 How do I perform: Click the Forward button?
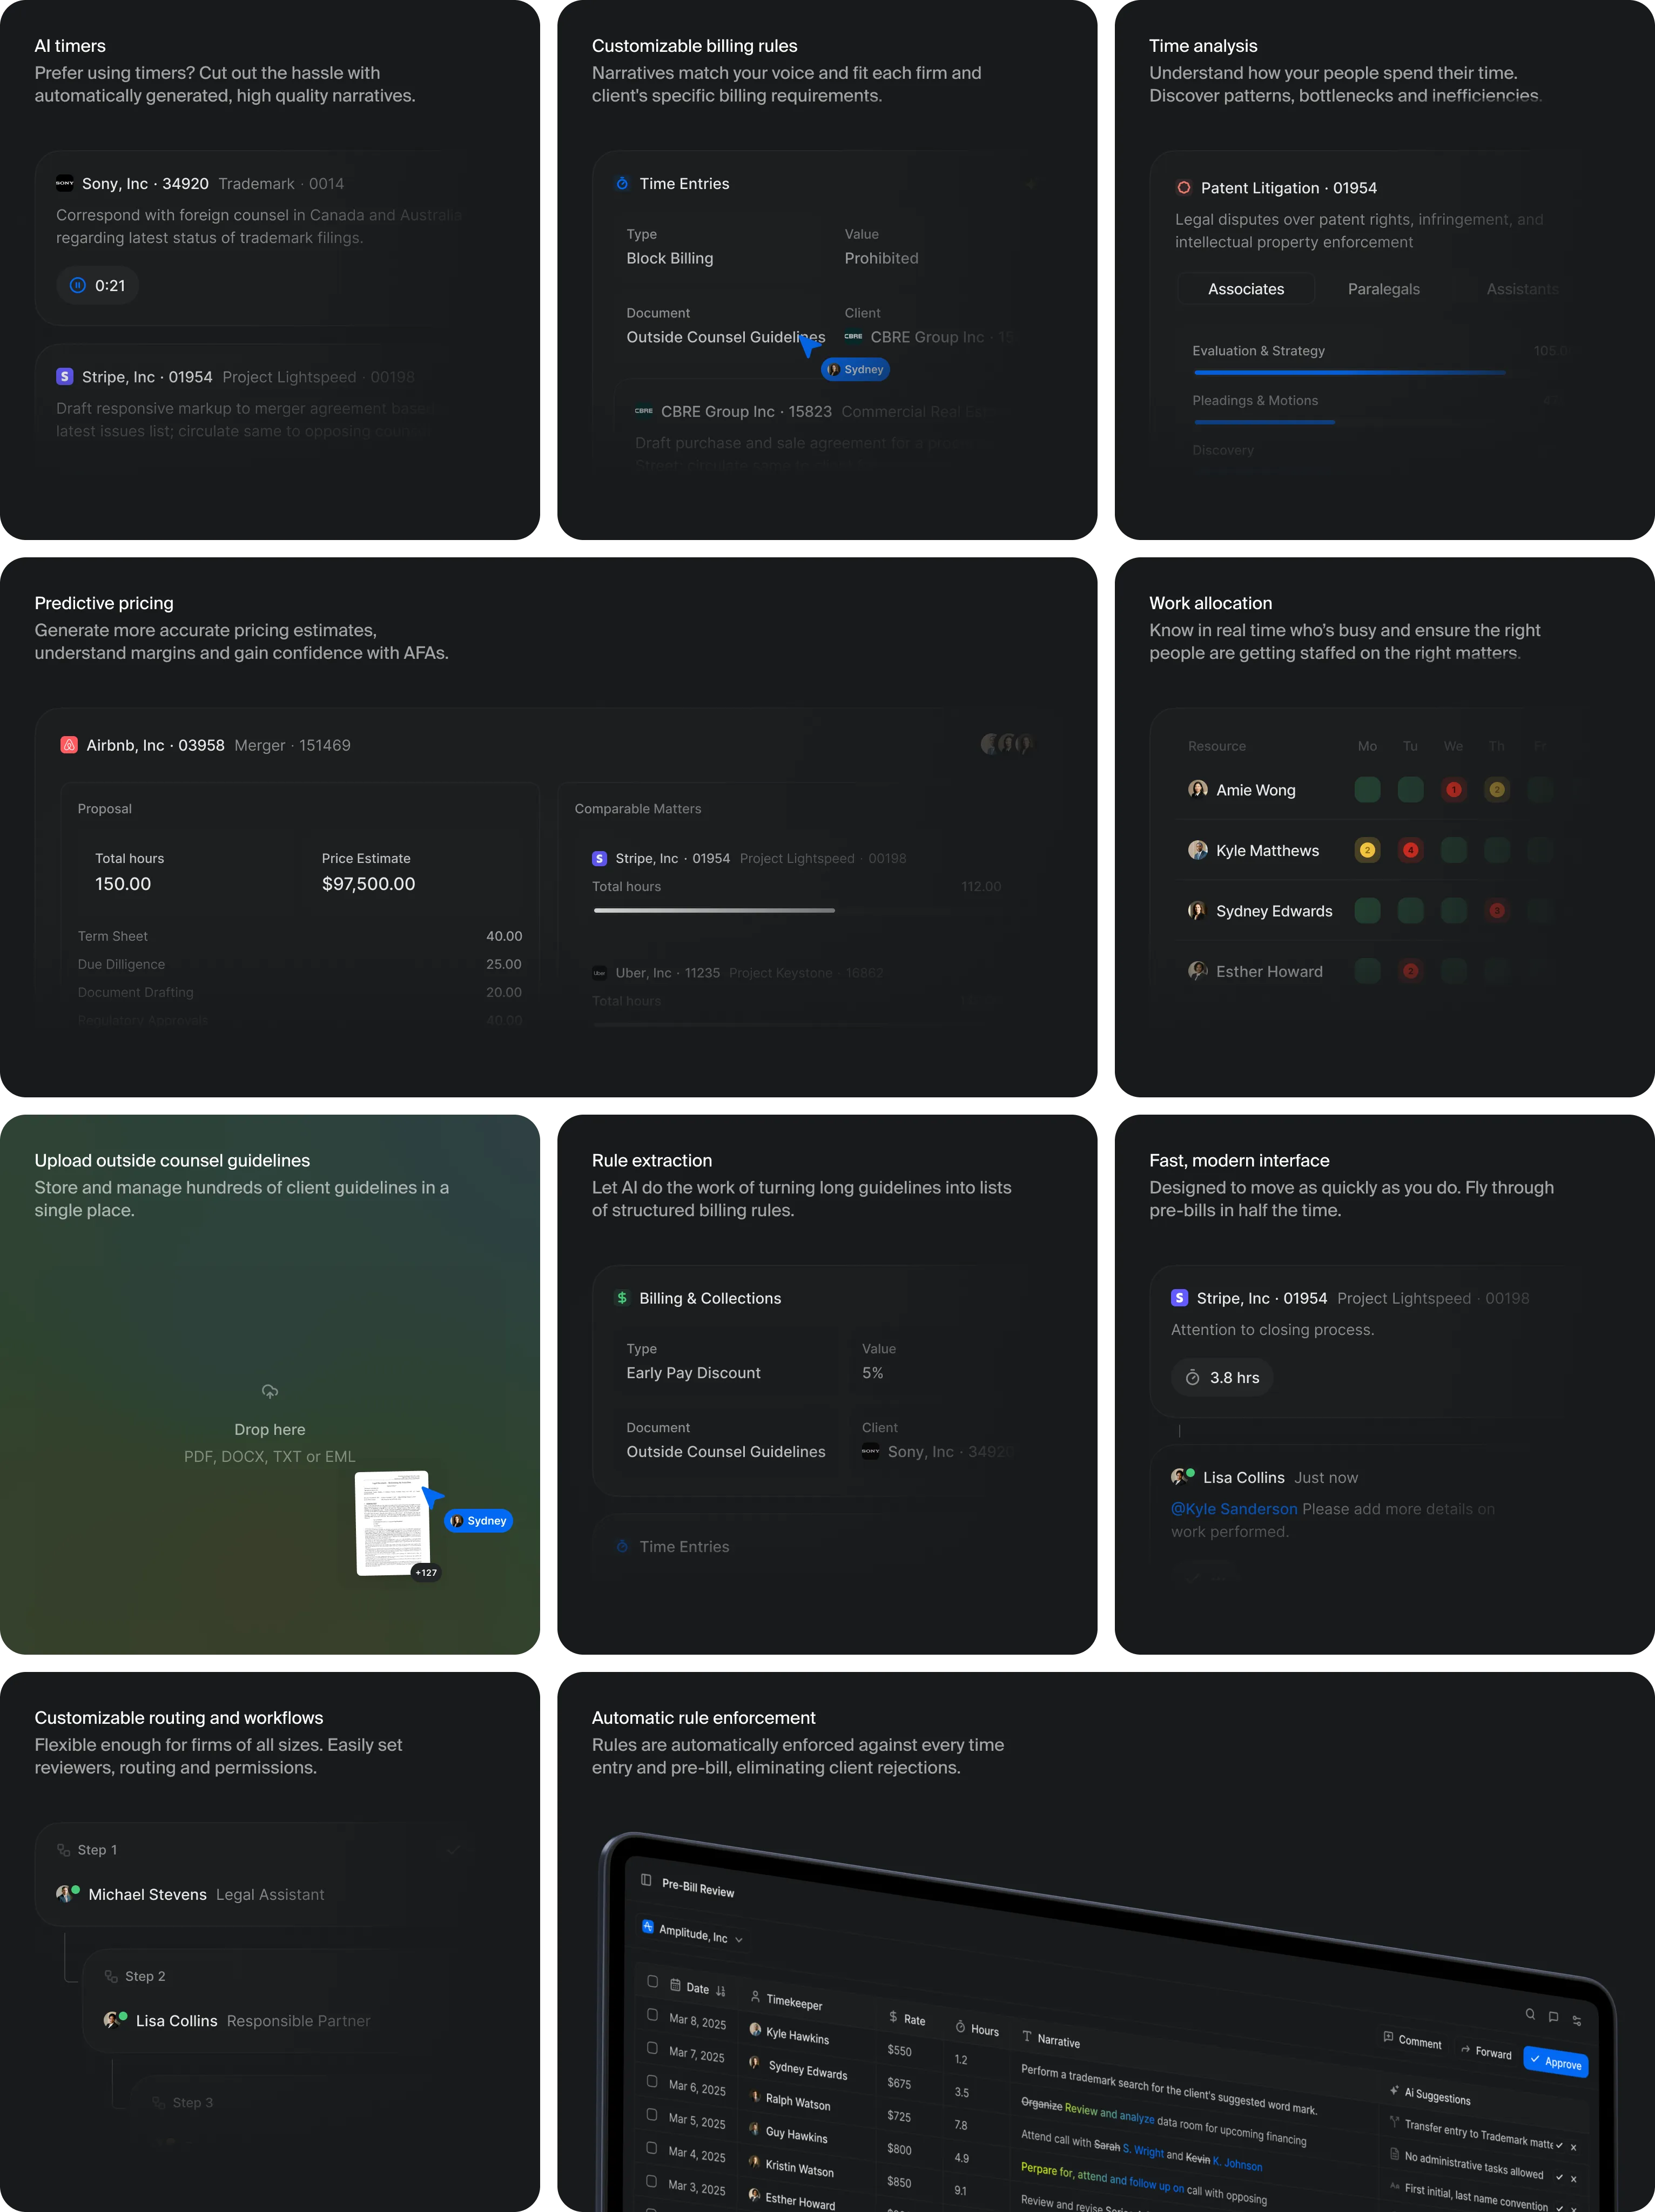tap(1486, 2051)
